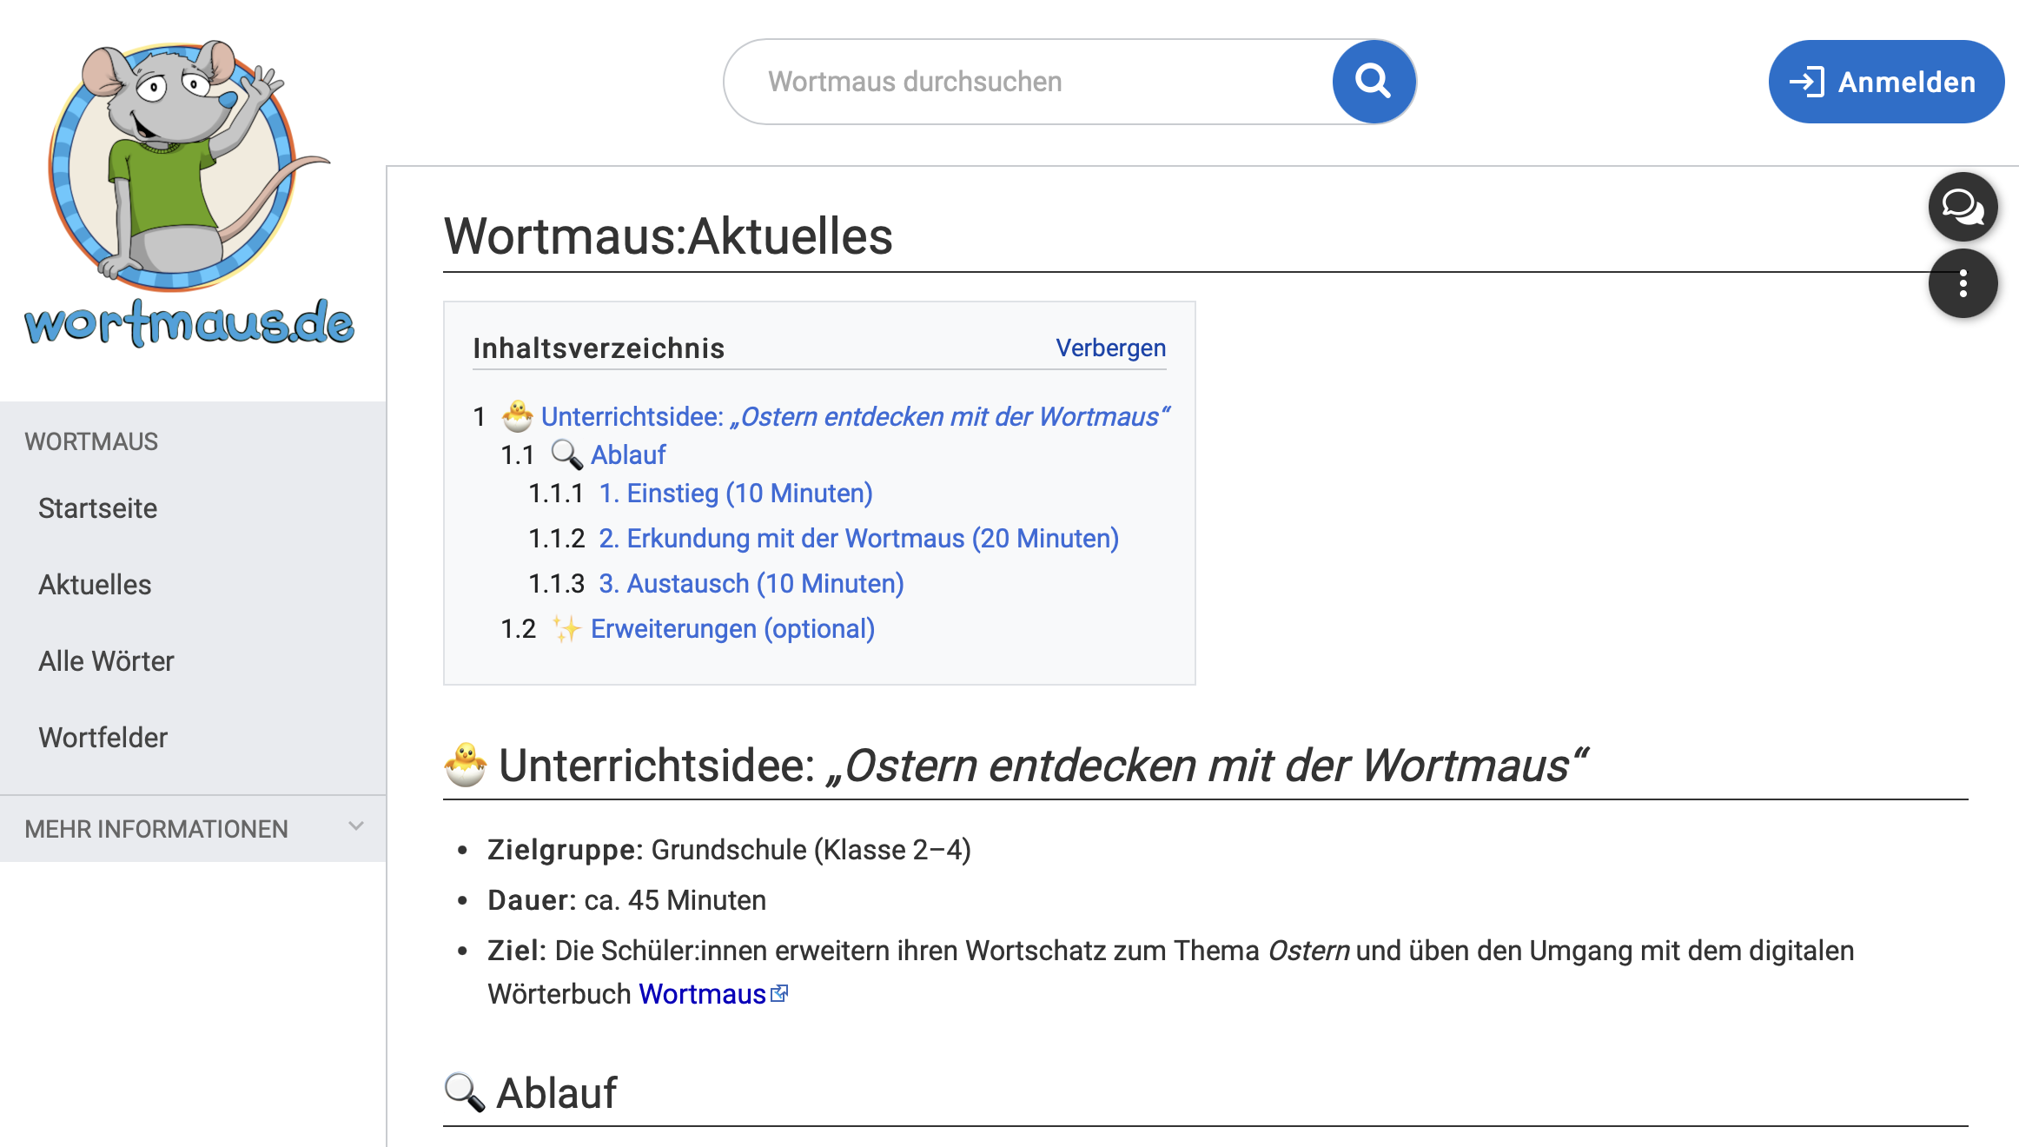Viewport: 2019px width, 1147px height.
Task: Click the external link icon after Wortmaus
Action: point(780,993)
